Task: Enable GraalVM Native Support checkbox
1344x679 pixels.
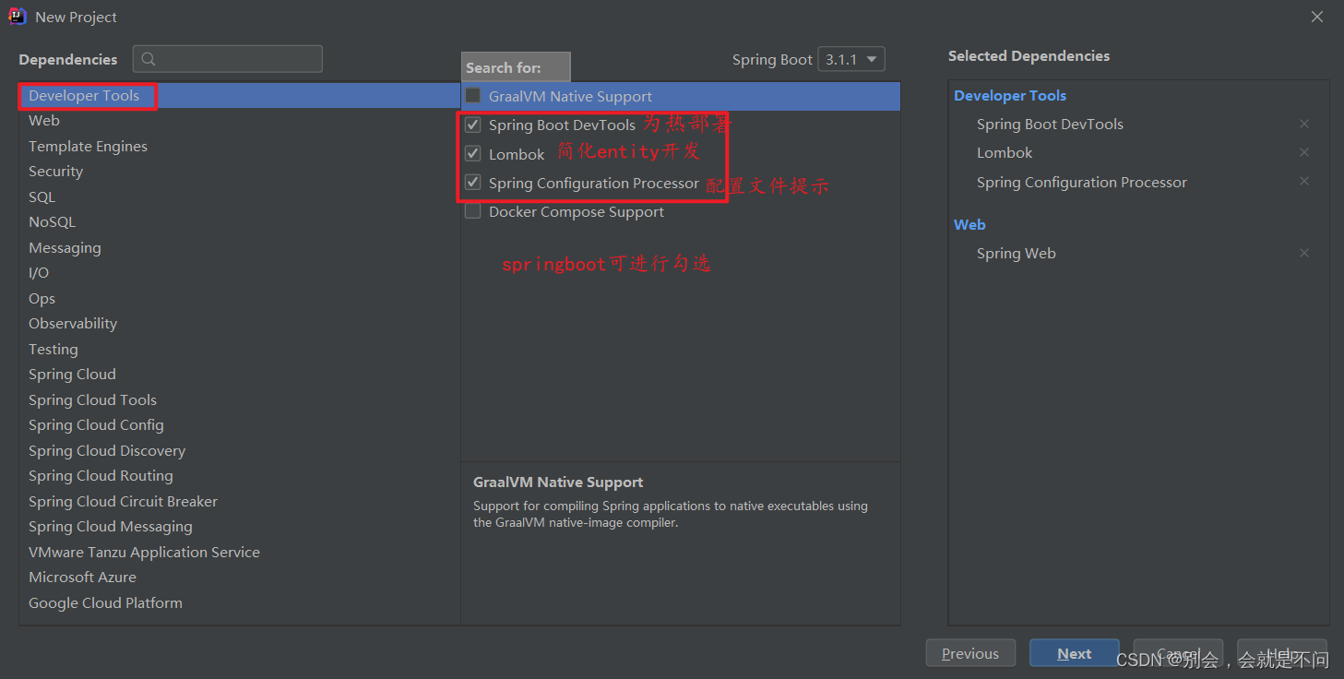Action: tap(473, 96)
